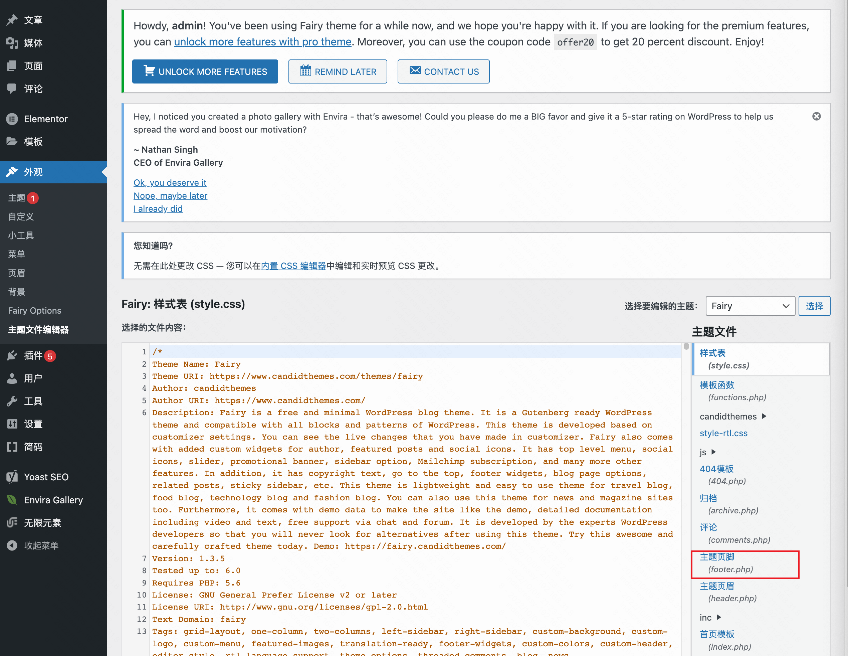Click the 'I already did' link
Image resolution: width=848 pixels, height=656 pixels.
coord(158,208)
